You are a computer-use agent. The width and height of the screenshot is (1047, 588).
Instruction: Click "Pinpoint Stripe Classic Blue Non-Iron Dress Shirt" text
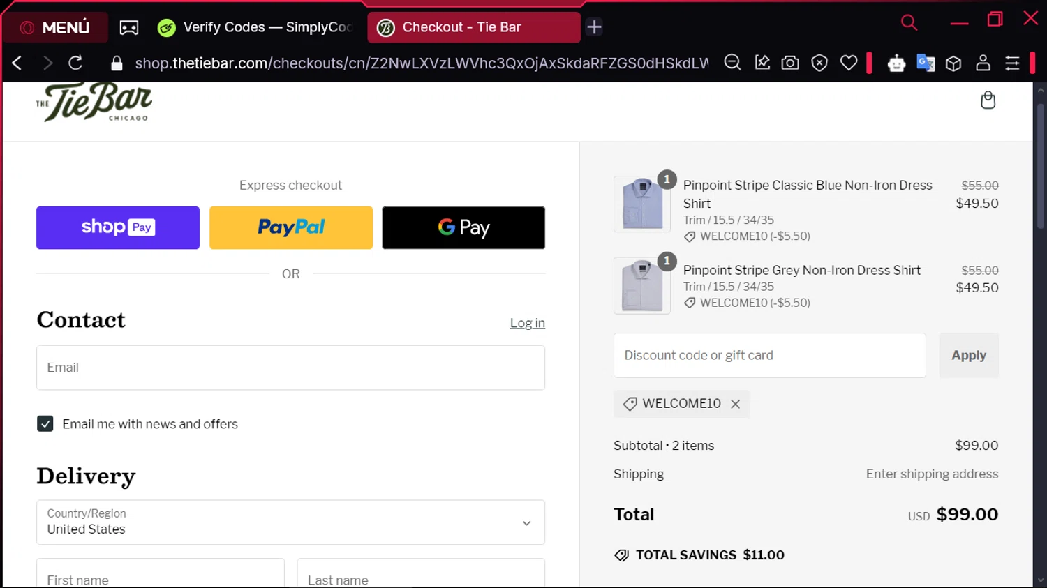pos(808,194)
